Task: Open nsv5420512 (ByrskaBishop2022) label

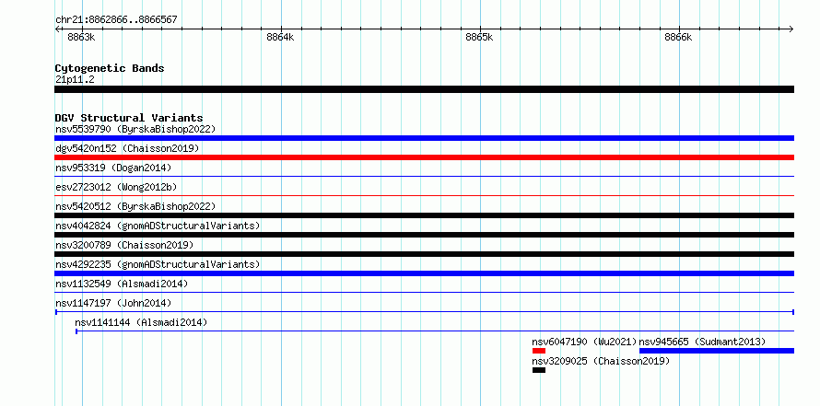Action: click(x=135, y=206)
